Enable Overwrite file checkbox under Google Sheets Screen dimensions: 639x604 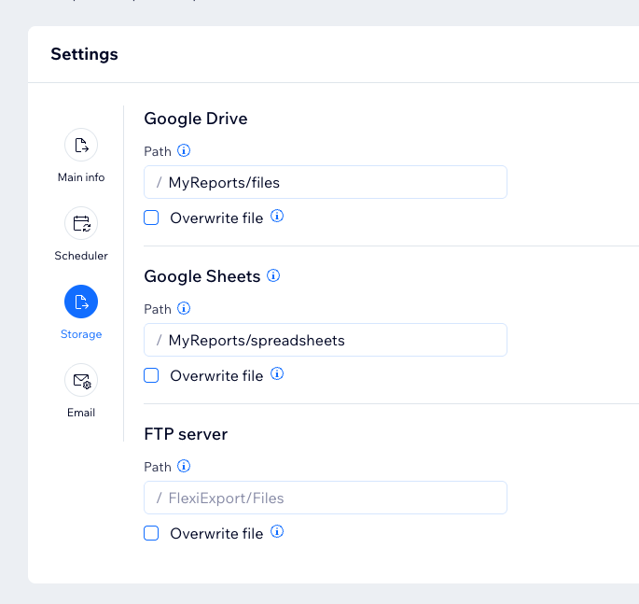(x=151, y=375)
